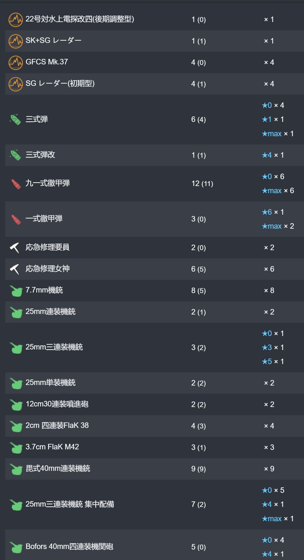Viewport: 304px width, 560px height.
Task: Click the ★max × 6 entry for 九一式徹甲弾
Action: tap(278, 191)
